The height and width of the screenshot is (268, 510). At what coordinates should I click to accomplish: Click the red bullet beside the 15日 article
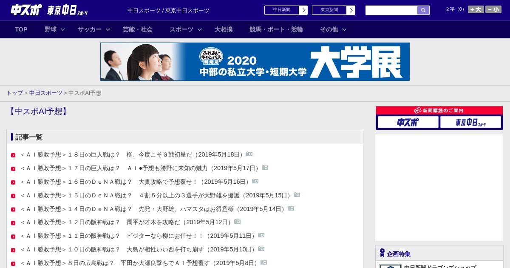(x=13, y=196)
